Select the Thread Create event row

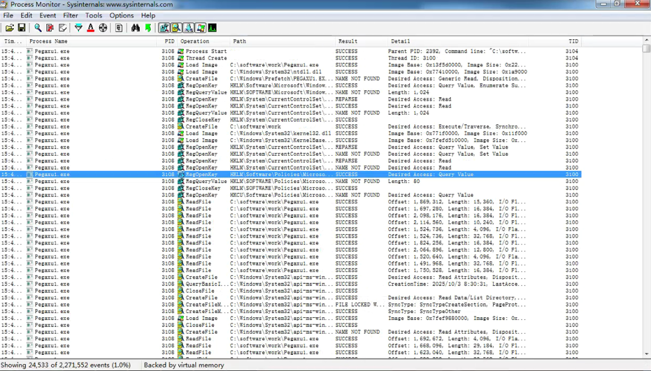pos(291,58)
